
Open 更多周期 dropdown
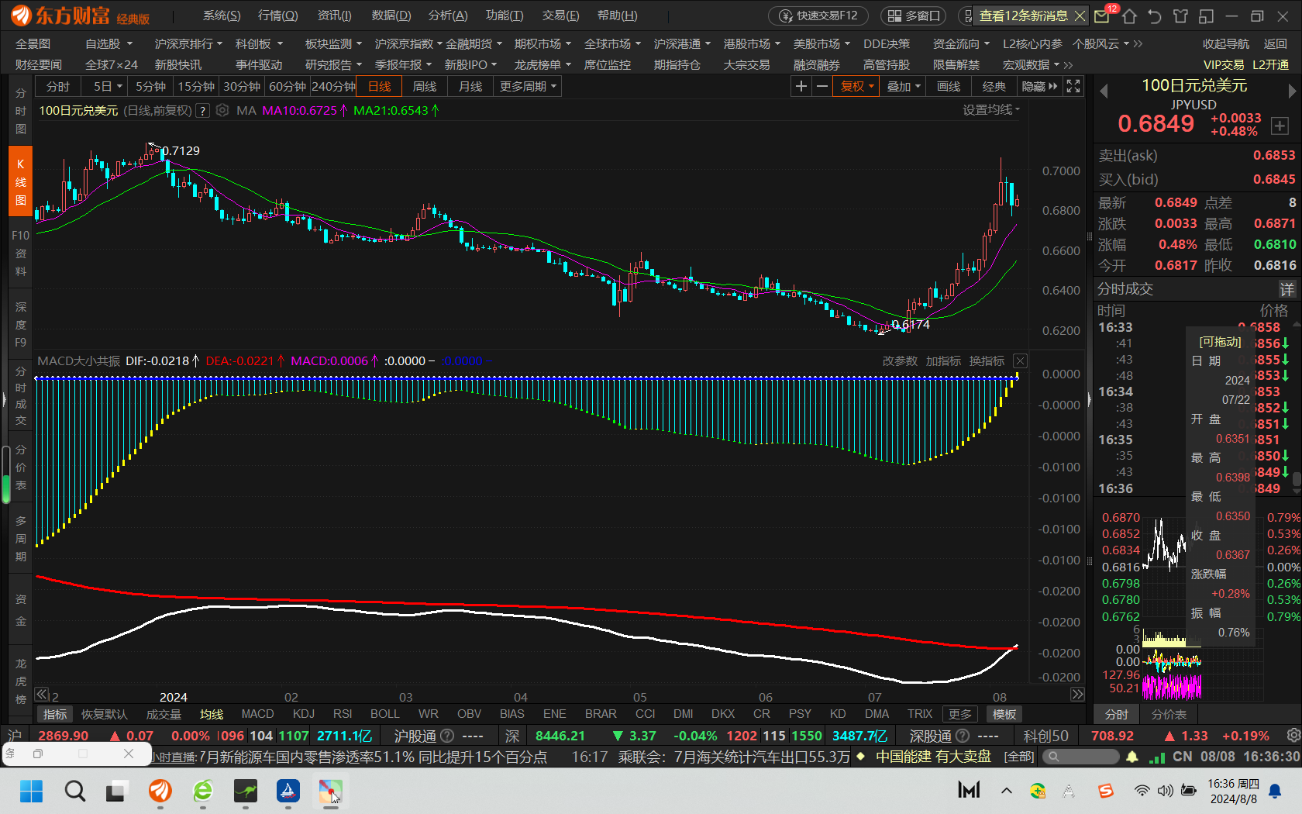tap(528, 86)
